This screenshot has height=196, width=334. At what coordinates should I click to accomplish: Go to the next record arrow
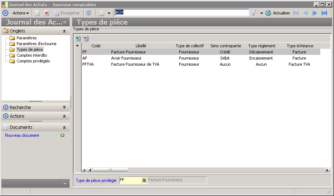pos(315,13)
